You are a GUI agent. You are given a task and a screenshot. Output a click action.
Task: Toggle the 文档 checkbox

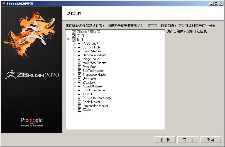point(74,36)
